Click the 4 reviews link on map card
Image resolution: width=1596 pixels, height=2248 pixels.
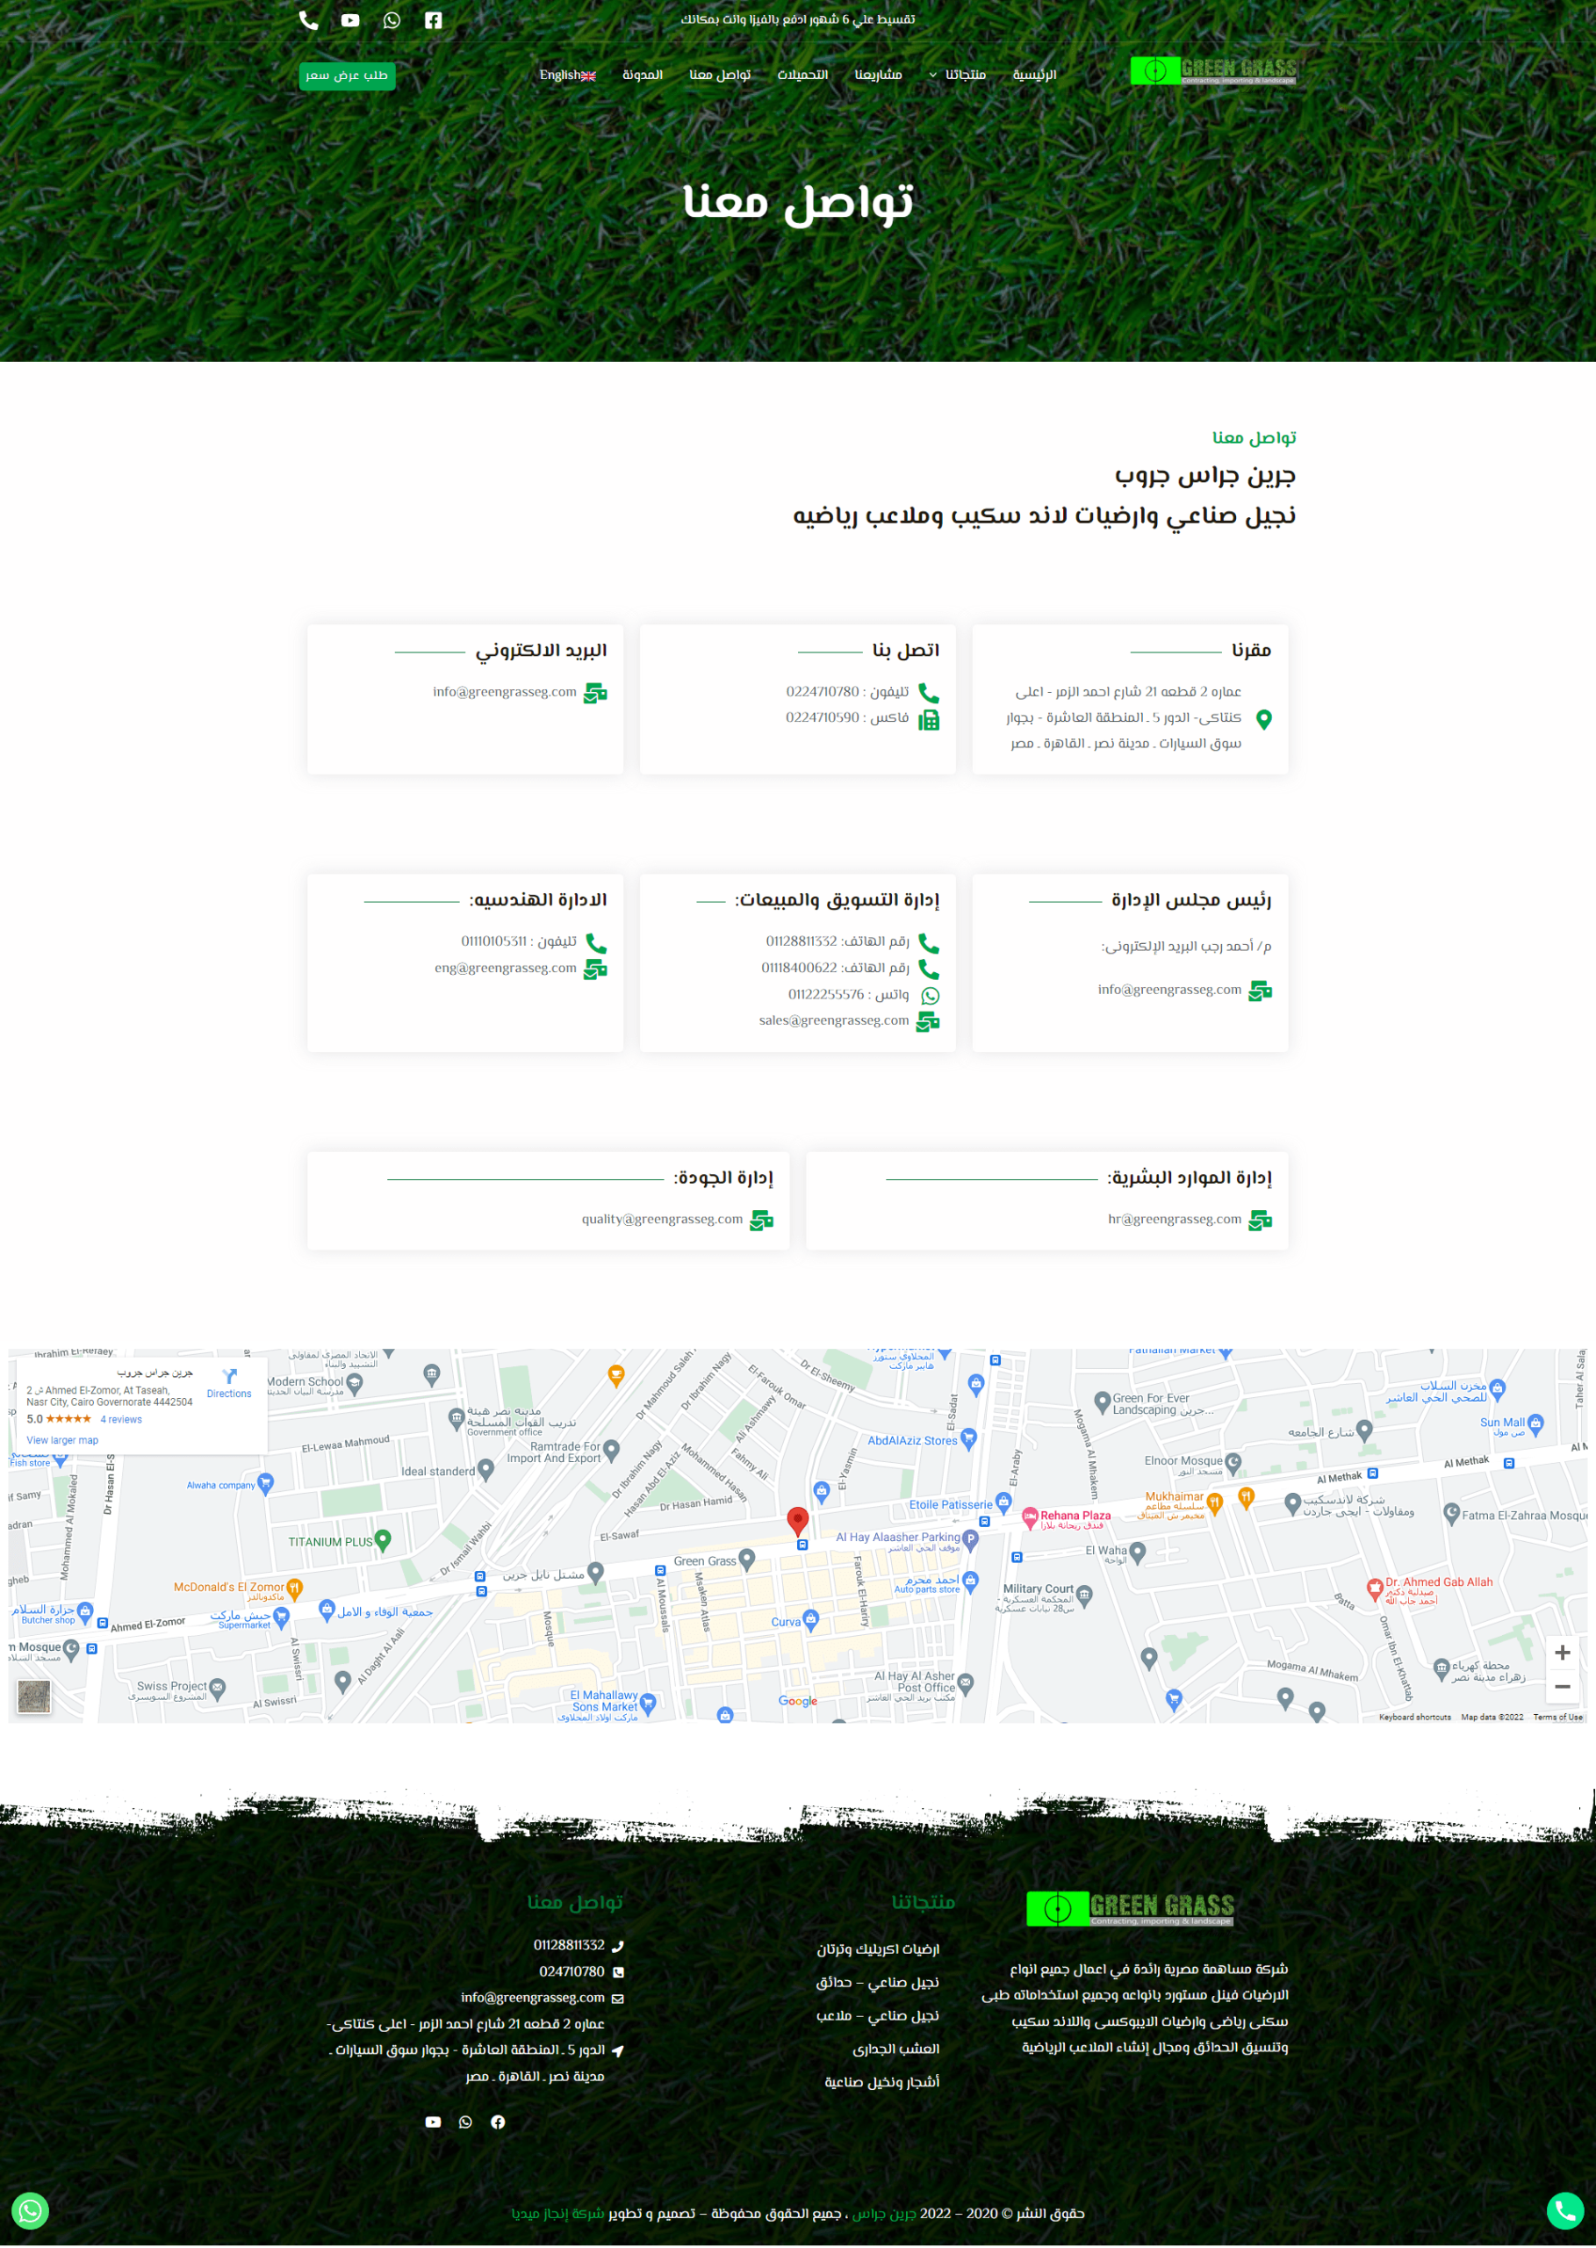[x=121, y=1419]
